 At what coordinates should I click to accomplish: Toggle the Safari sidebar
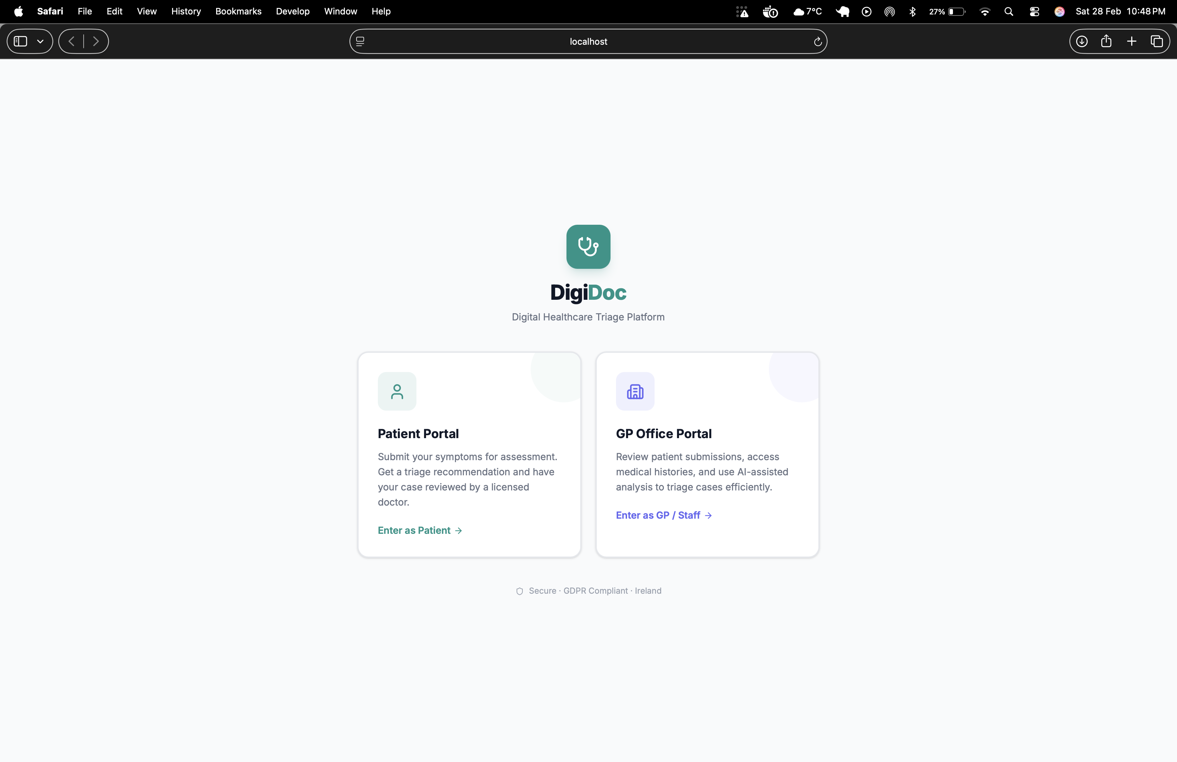[x=20, y=42]
